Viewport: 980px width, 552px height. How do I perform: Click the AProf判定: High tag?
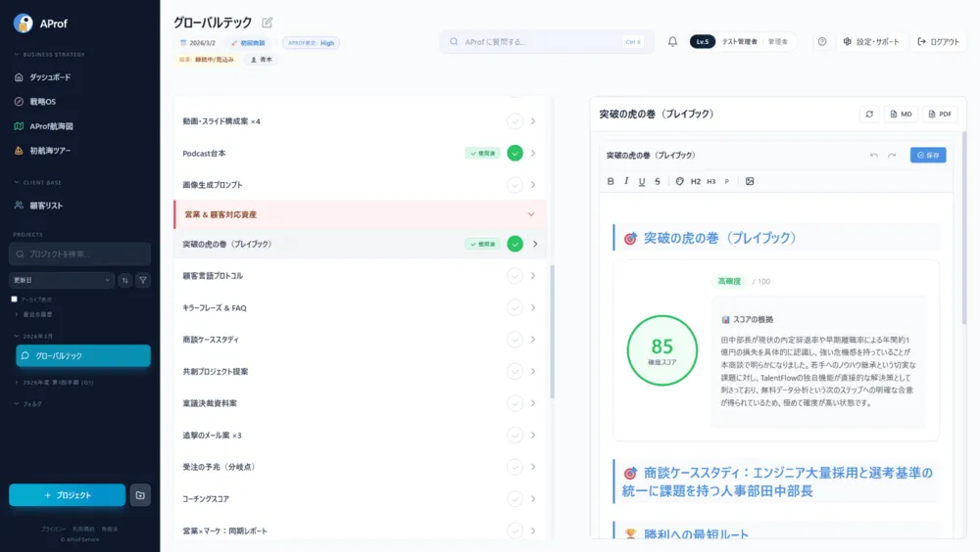[312, 43]
